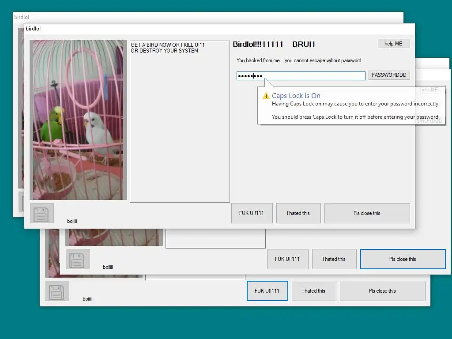
Task: Click the PASSWORDDD button
Action: (x=389, y=75)
